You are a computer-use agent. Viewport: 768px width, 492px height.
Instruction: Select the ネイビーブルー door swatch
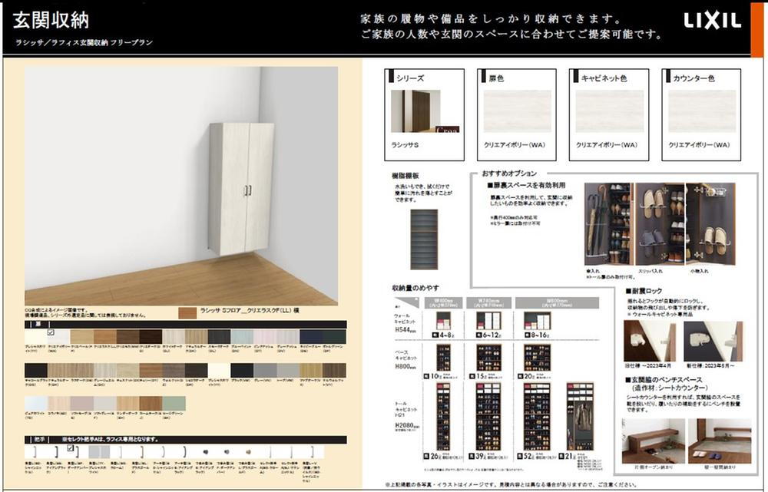(312, 337)
